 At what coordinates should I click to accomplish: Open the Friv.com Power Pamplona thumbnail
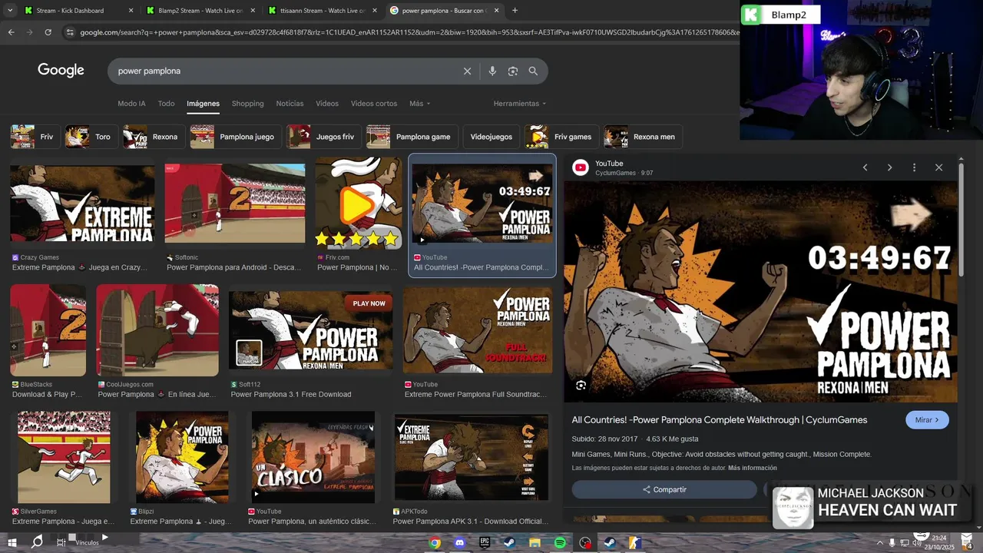pyautogui.click(x=358, y=203)
